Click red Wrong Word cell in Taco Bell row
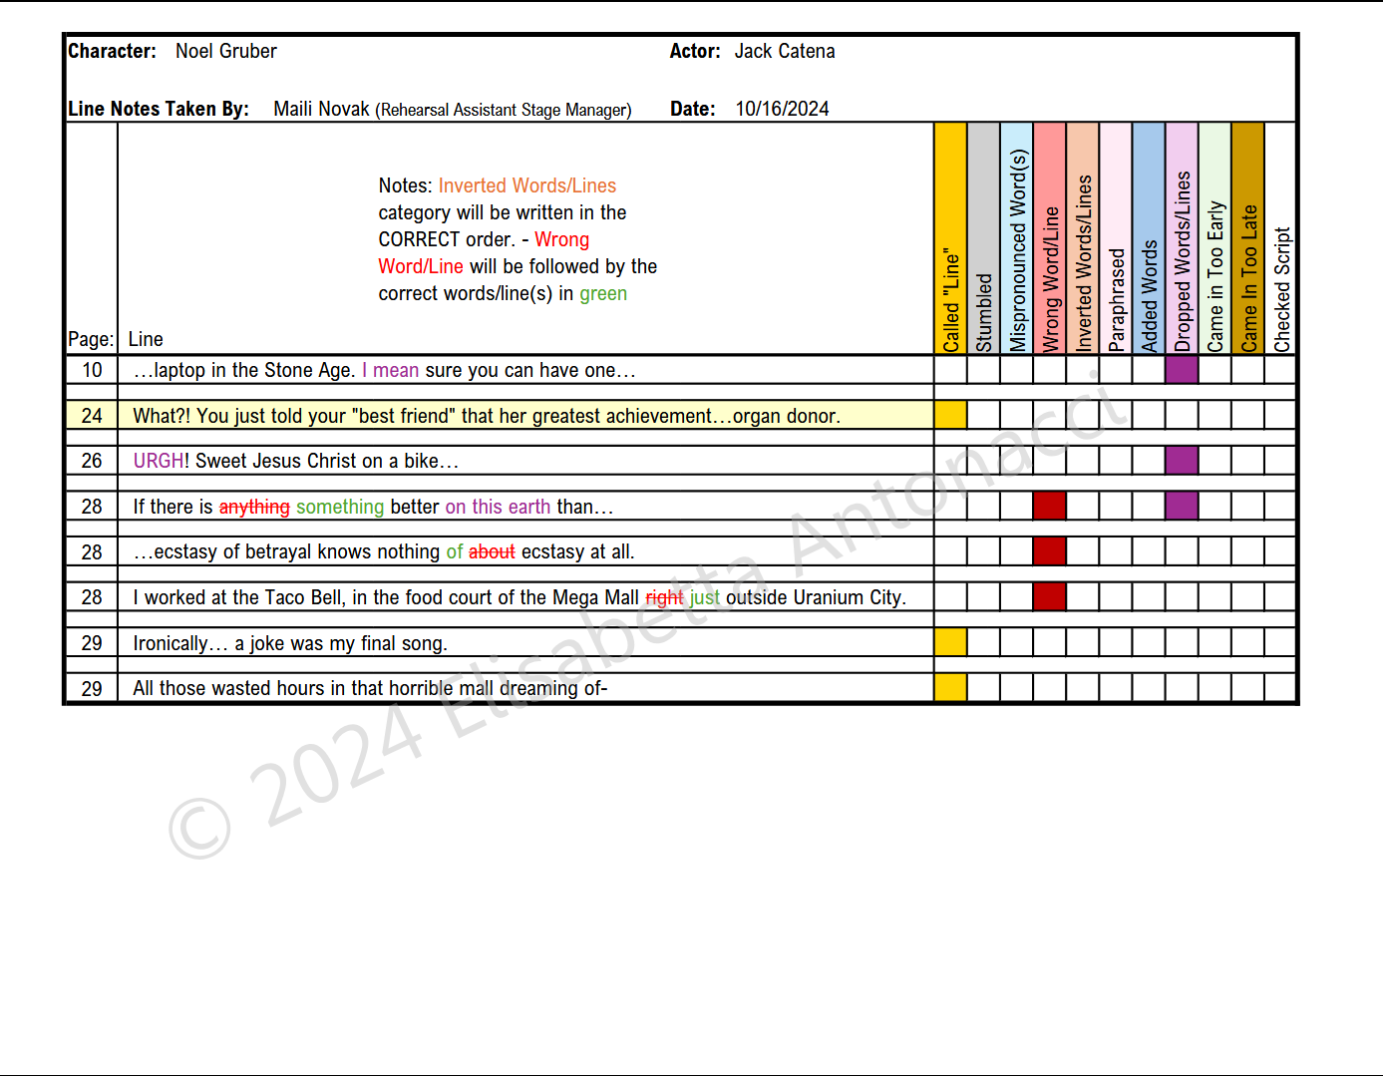Viewport: 1383px width, 1076px height. pos(1050,596)
